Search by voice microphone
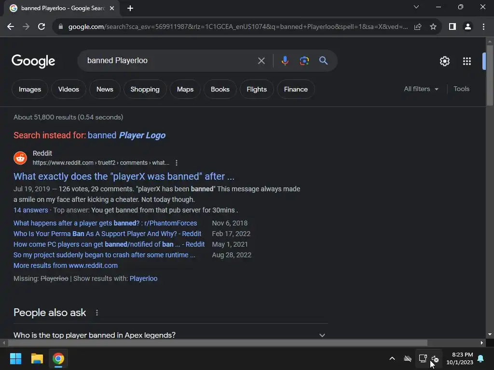 point(285,61)
